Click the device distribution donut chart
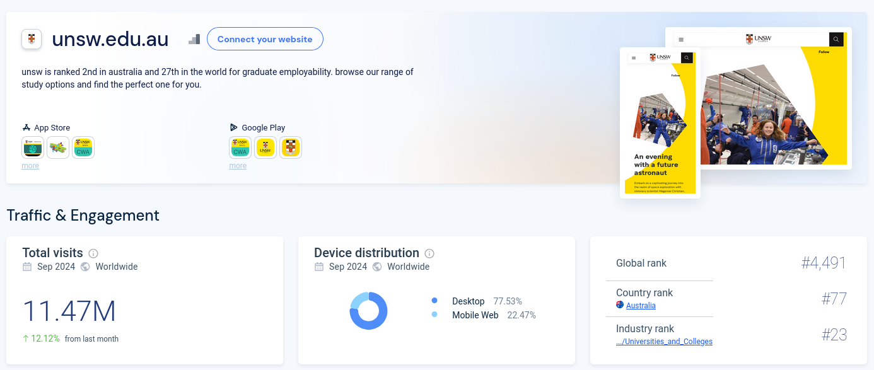Image resolution: width=874 pixels, height=370 pixels. (368, 311)
